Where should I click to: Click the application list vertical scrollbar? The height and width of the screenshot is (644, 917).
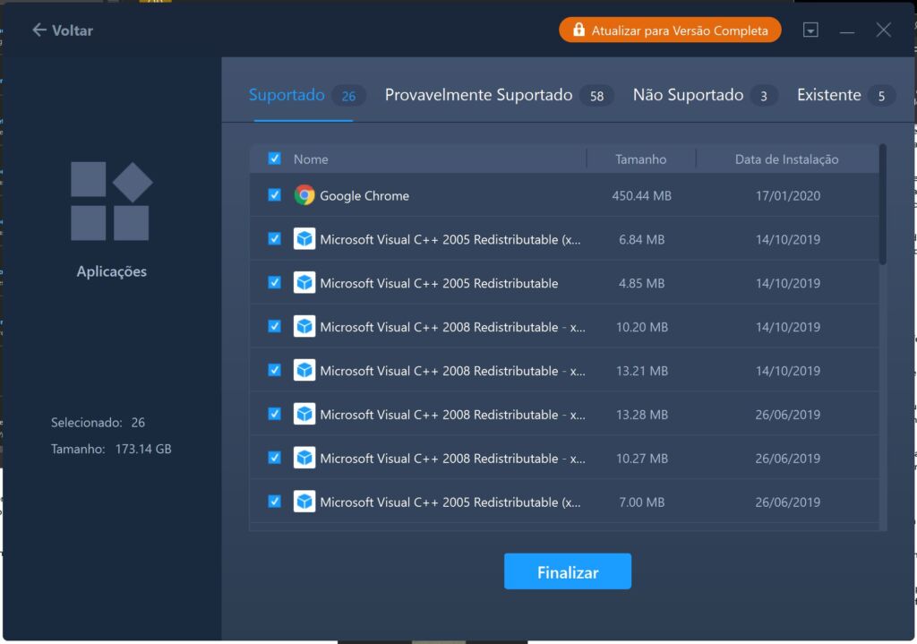tap(882, 205)
